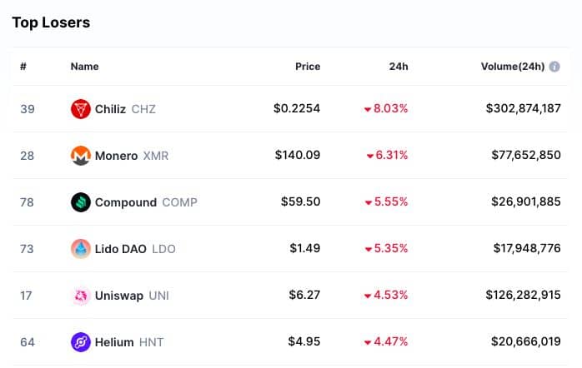Image resolution: width=582 pixels, height=368 pixels.
Task: Click the Volume(24h) info icon
Action: (554, 67)
